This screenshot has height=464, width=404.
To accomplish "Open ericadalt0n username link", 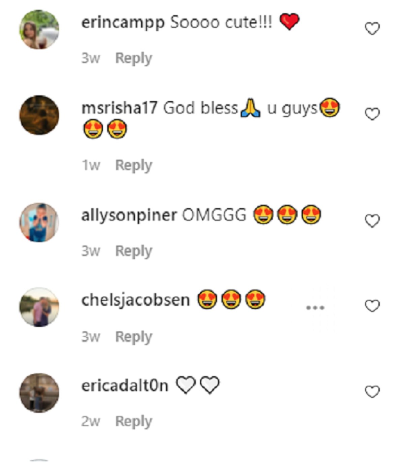I will tap(125, 386).
